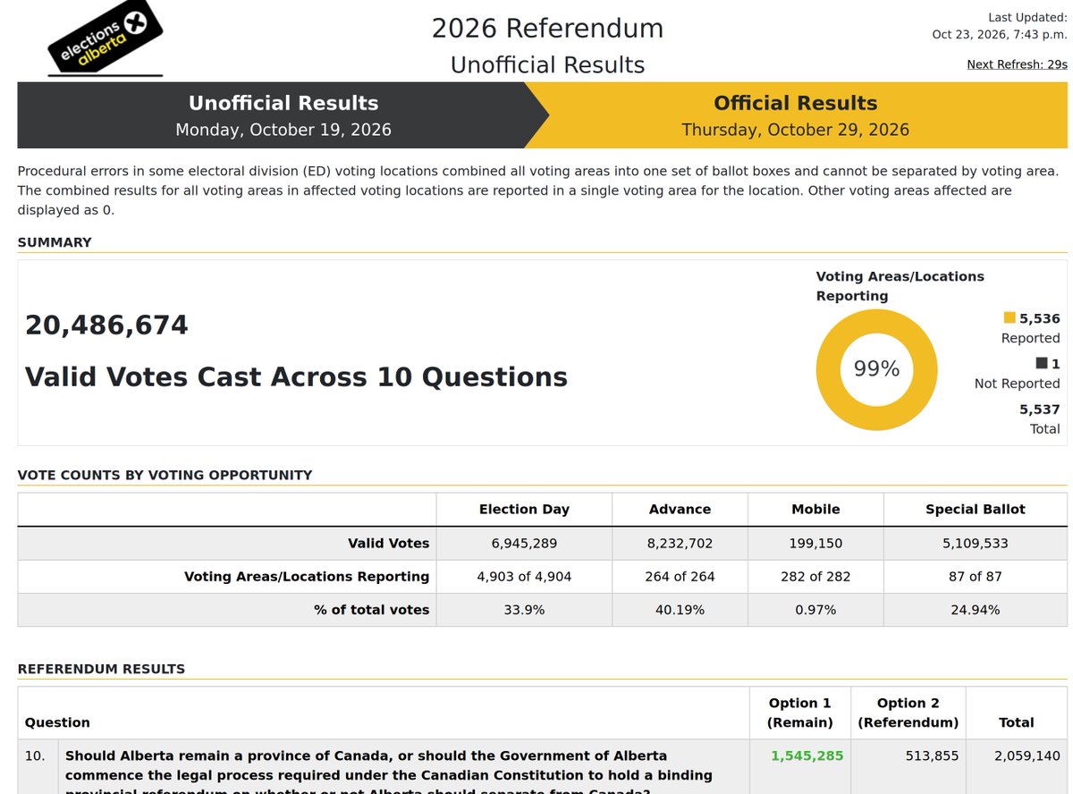The width and height of the screenshot is (1073, 794).
Task: Click the Advance column header
Action: [680, 509]
